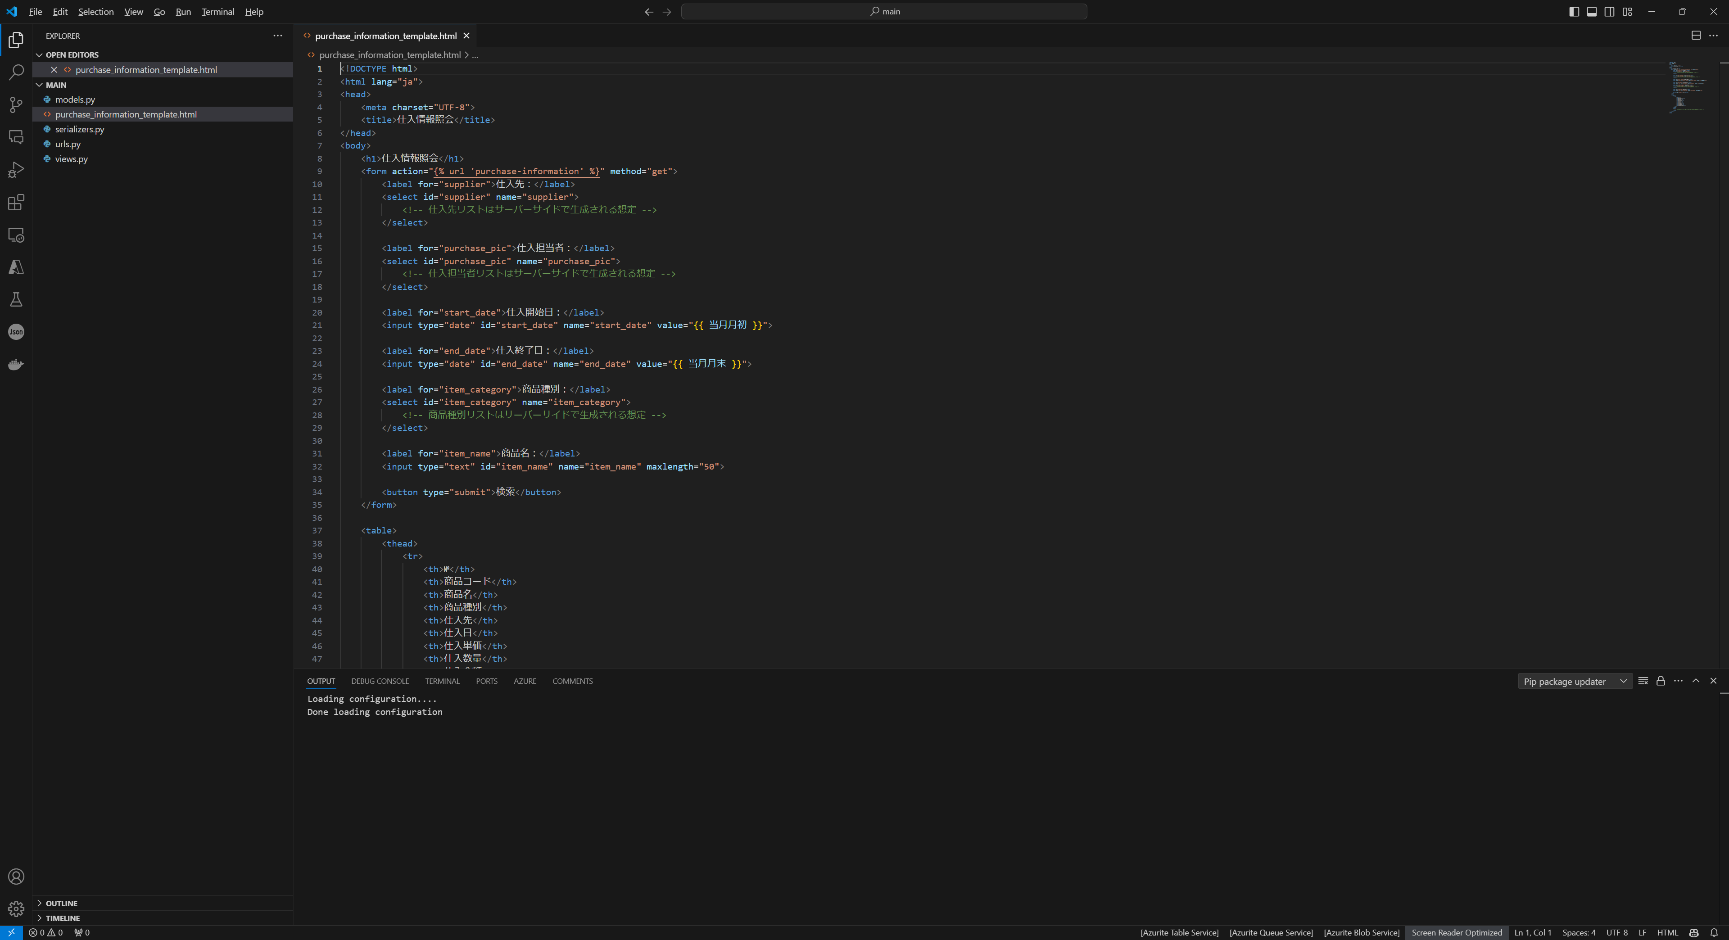Screen dimensions: 1729x940
Task: Open the Terminal menu
Action: 217,11
